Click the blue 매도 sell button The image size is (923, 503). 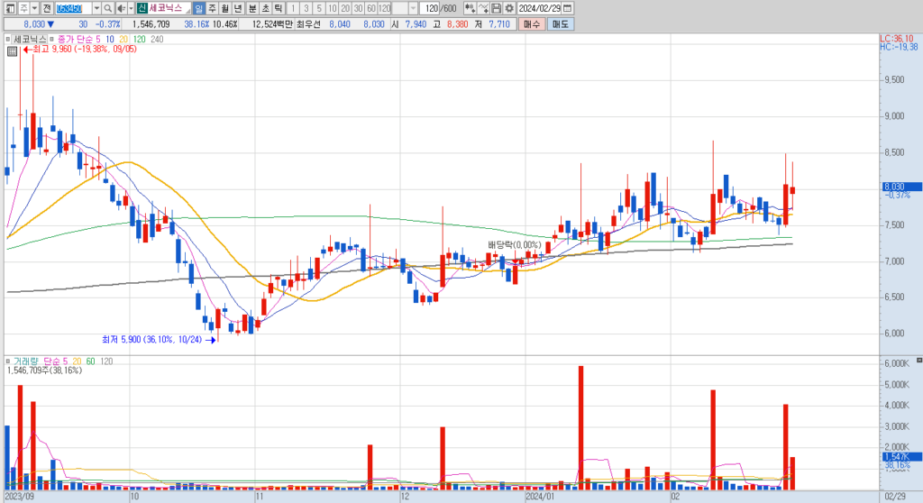click(x=560, y=24)
